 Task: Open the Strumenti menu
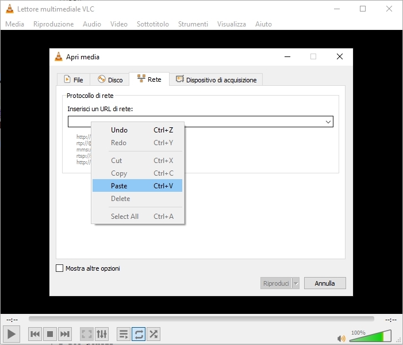point(193,24)
